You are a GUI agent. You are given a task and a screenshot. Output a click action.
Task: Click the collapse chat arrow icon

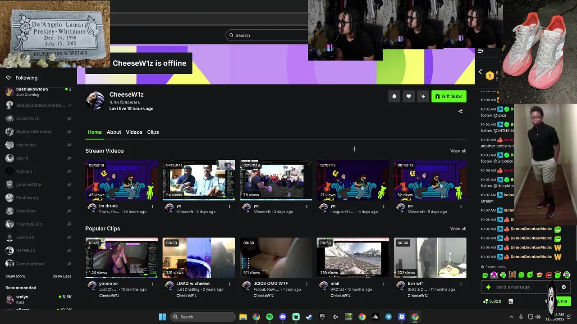click(481, 51)
